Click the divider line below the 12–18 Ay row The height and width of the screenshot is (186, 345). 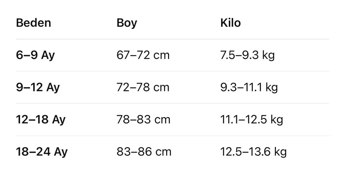pyautogui.click(x=172, y=135)
